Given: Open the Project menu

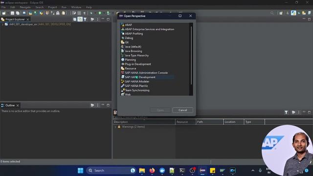Looking at the screenshot, I should coord(52,7).
